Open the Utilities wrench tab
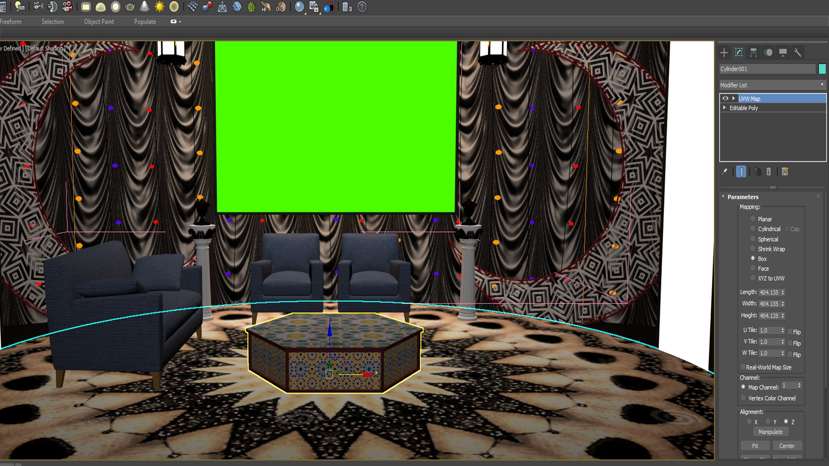 click(797, 53)
